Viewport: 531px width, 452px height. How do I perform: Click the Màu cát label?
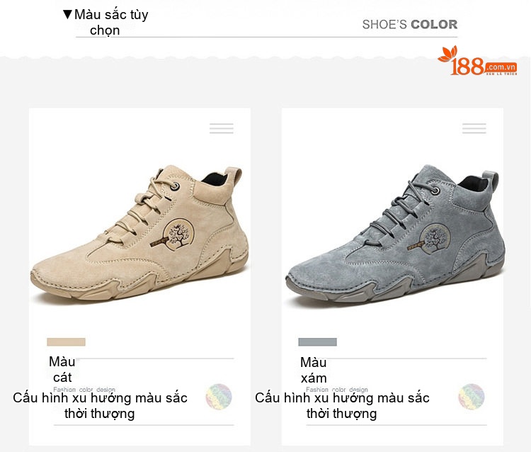point(62,369)
